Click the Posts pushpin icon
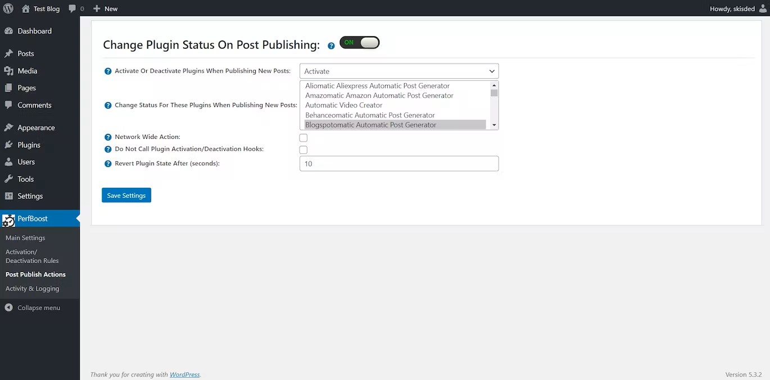770x380 pixels. click(x=8, y=53)
